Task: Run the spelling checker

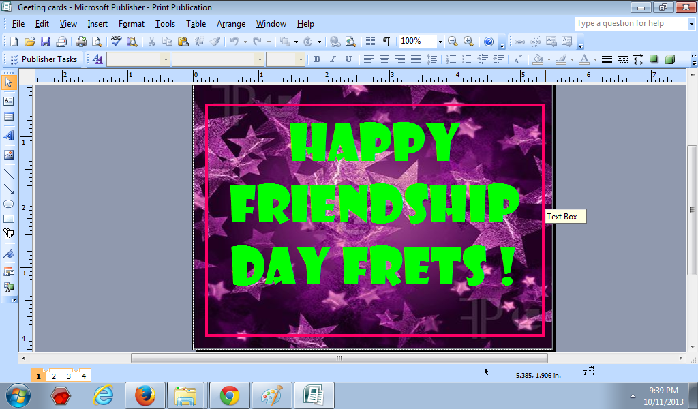Action: (116, 42)
